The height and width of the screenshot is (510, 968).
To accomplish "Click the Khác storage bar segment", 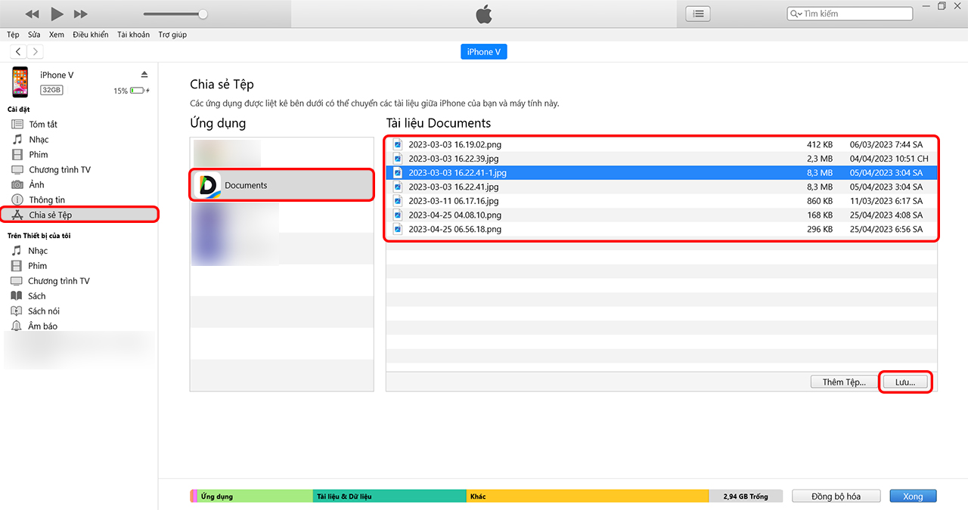I will [588, 496].
